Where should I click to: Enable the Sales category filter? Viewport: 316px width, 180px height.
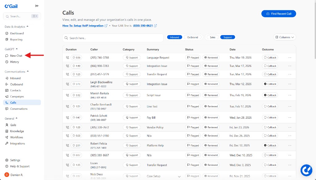(213, 37)
